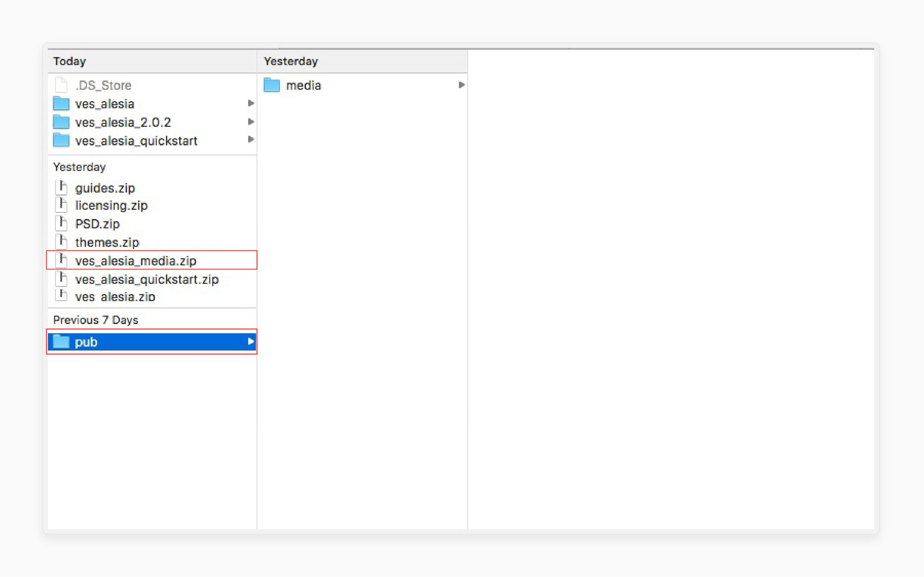This screenshot has height=577, width=924.
Task: Select the licensing.zip file name
Action: pos(111,205)
